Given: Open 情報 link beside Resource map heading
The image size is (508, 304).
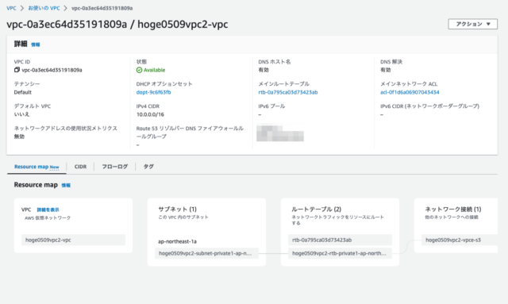Looking at the screenshot, I should coord(66,186).
